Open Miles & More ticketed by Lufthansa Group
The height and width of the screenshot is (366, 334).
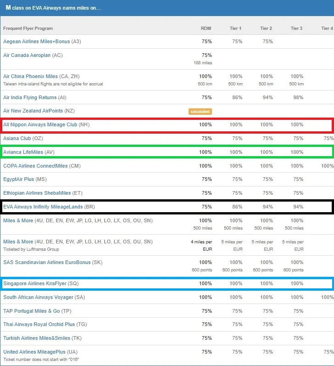click(18, 242)
